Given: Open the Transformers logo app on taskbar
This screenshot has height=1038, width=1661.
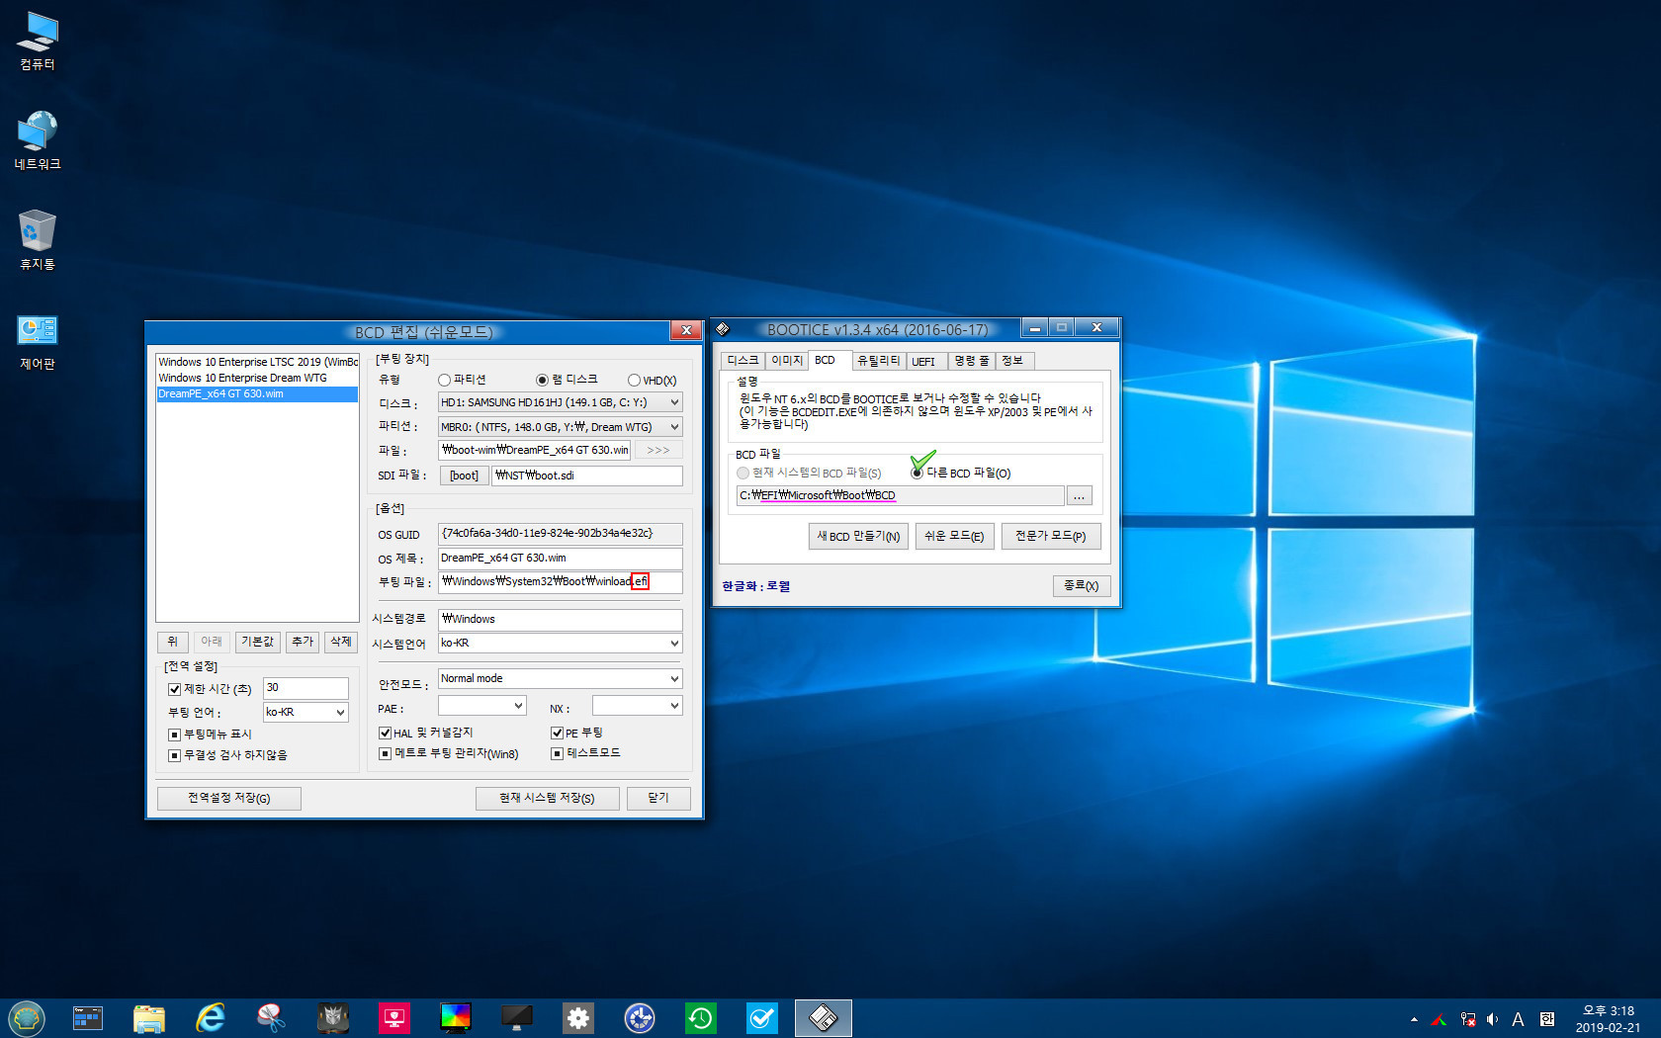Looking at the screenshot, I should (333, 1018).
